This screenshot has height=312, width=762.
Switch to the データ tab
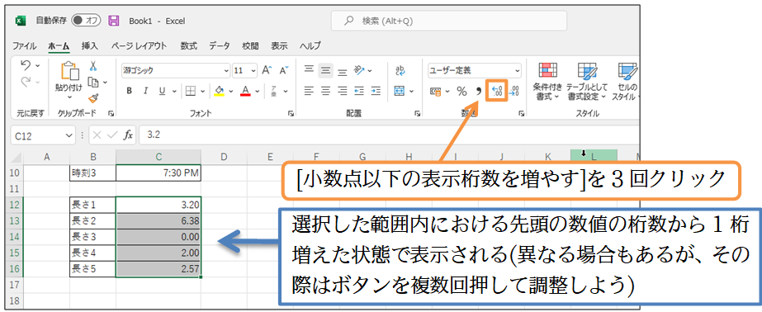coord(220,46)
